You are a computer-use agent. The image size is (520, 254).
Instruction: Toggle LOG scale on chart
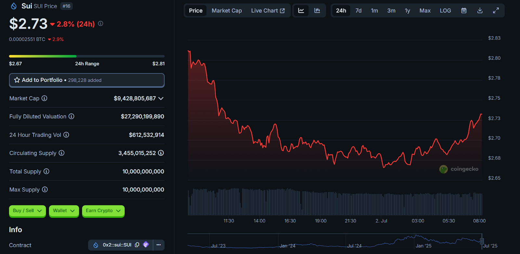pos(445,10)
